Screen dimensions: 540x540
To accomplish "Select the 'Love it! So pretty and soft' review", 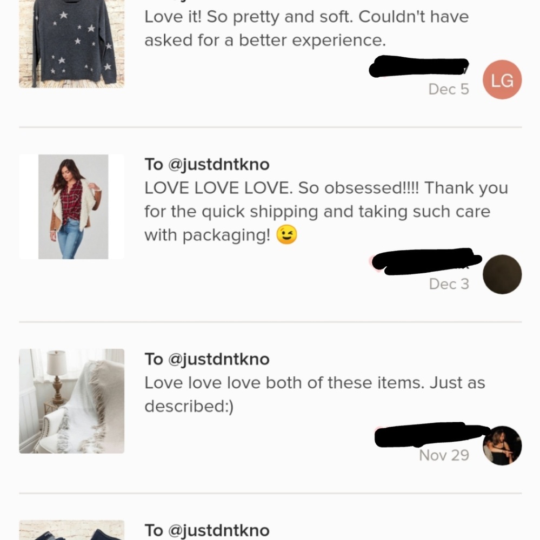I will tap(306, 28).
